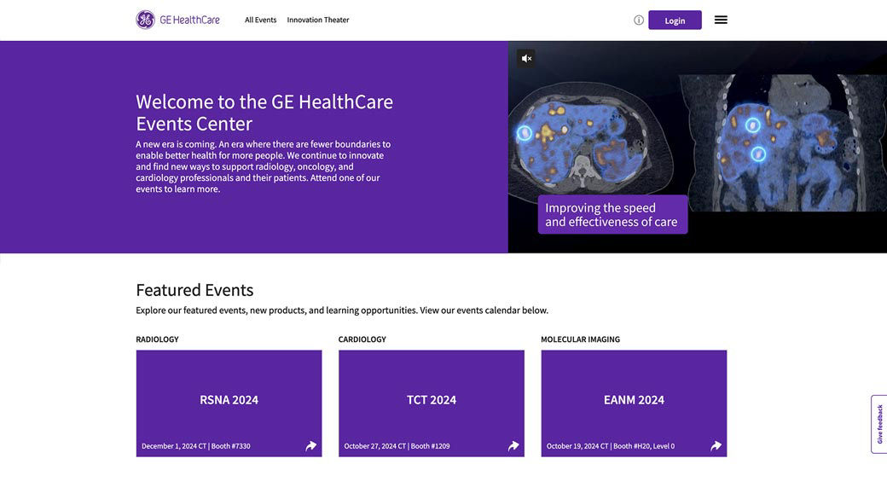Open the EANM 2024 event card
Screen dimensions: 887x499
tap(635, 403)
